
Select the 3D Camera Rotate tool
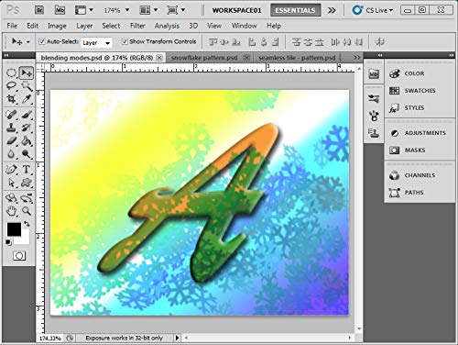[x=27, y=198]
